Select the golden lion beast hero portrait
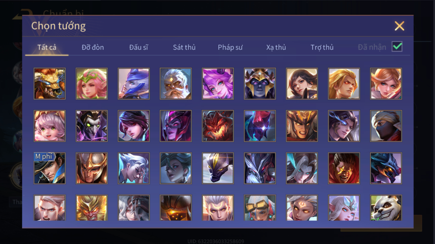435x244 pixels. (49, 83)
